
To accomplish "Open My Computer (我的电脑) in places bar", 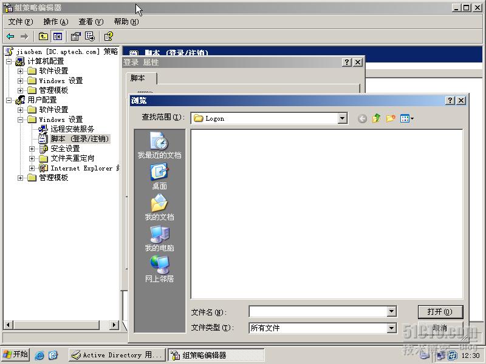I will [159, 238].
